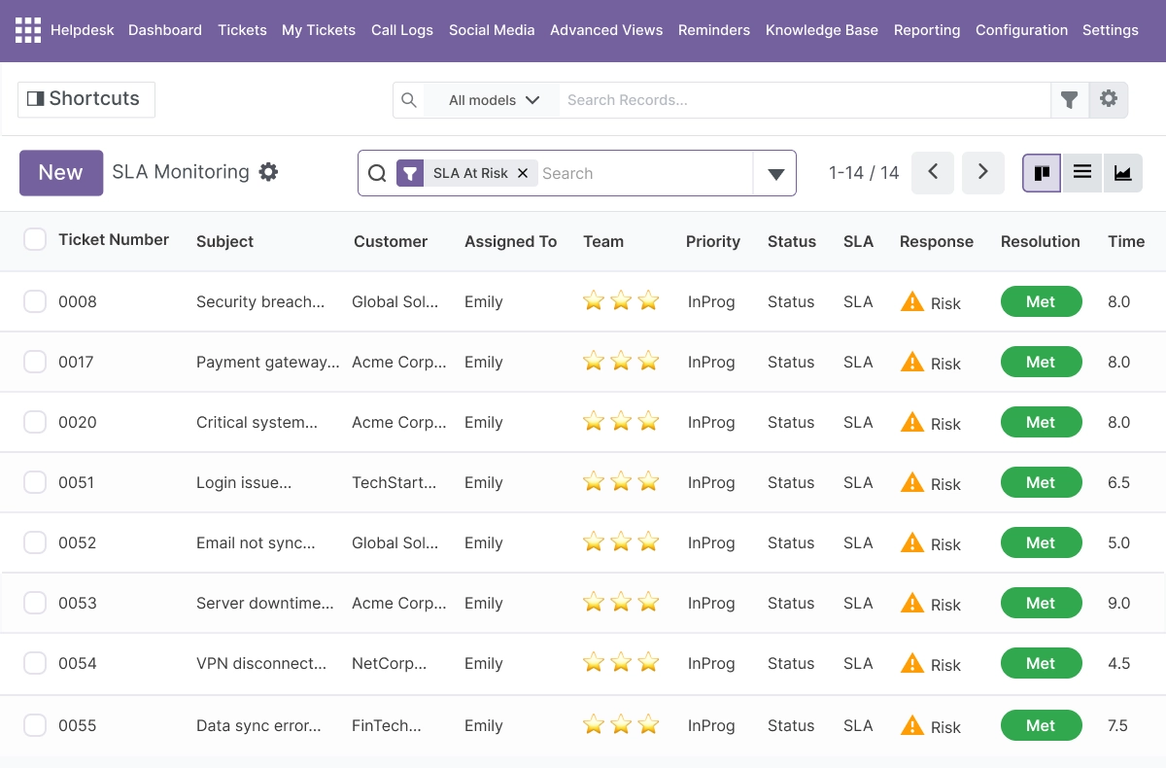Click the Risk warning icon for ticket 0020
This screenshot has height=768, width=1166.
click(911, 422)
